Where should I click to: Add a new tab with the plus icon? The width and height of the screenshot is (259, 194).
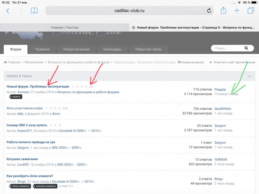237,11
